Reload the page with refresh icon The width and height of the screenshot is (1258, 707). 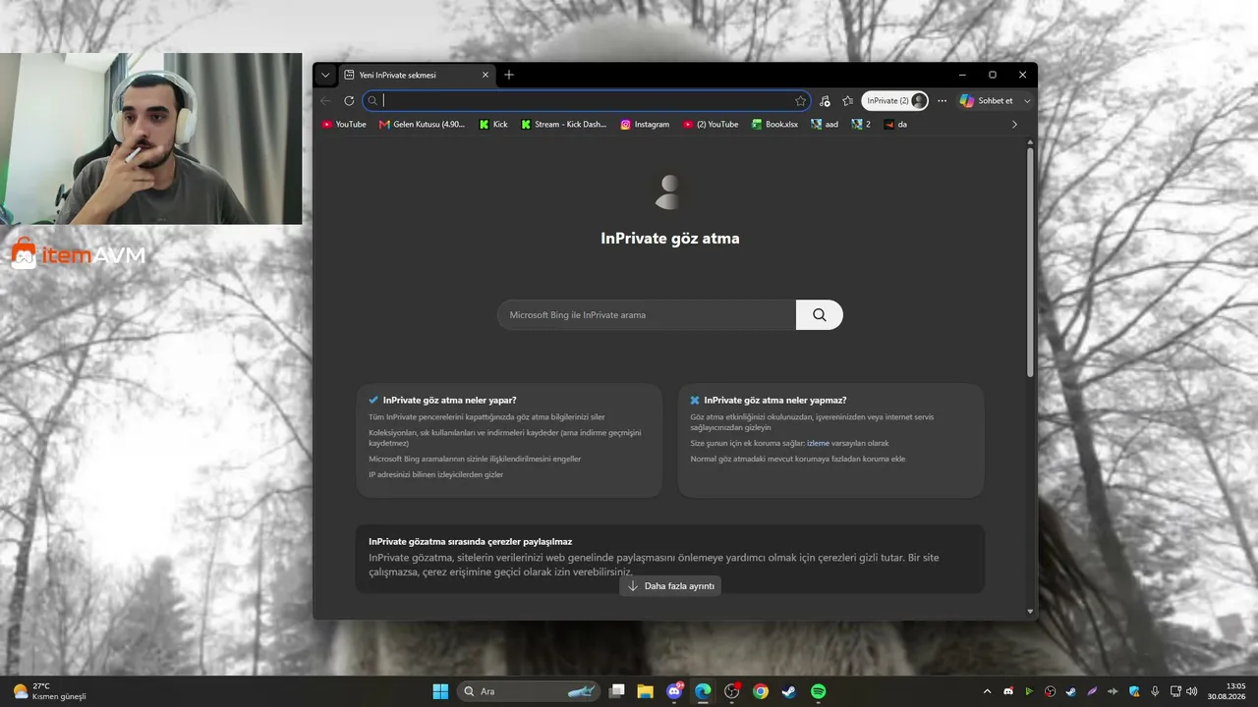[349, 100]
